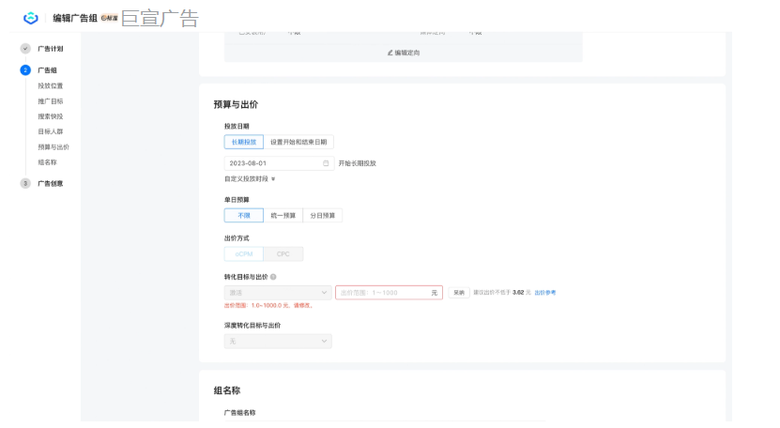Click the pencil icon beside 编辑定向
The height and width of the screenshot is (428, 780).
pyautogui.click(x=390, y=53)
